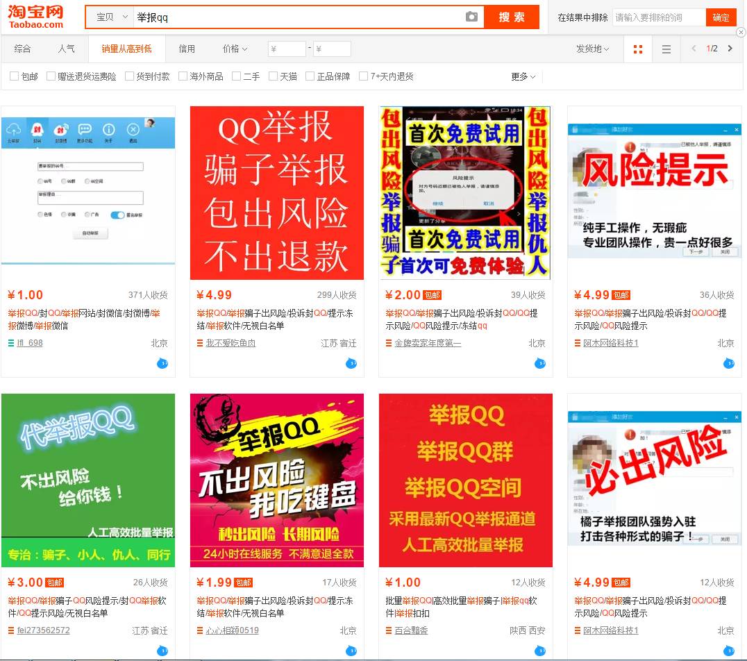Click shop icon beside fei273562572
Viewport: 747px width, 661px height.
click(11, 630)
